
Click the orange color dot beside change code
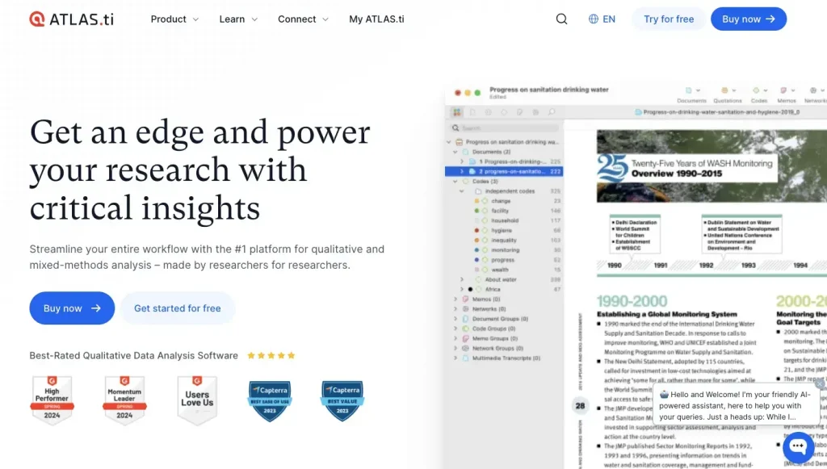476,201
